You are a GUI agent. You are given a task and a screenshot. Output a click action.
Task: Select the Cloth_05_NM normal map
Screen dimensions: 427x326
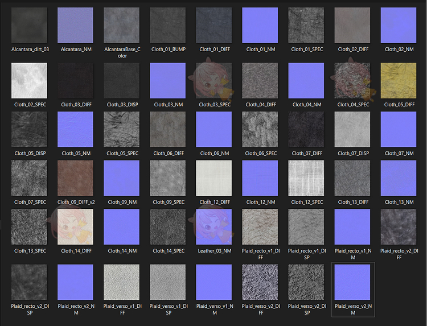coord(75,129)
